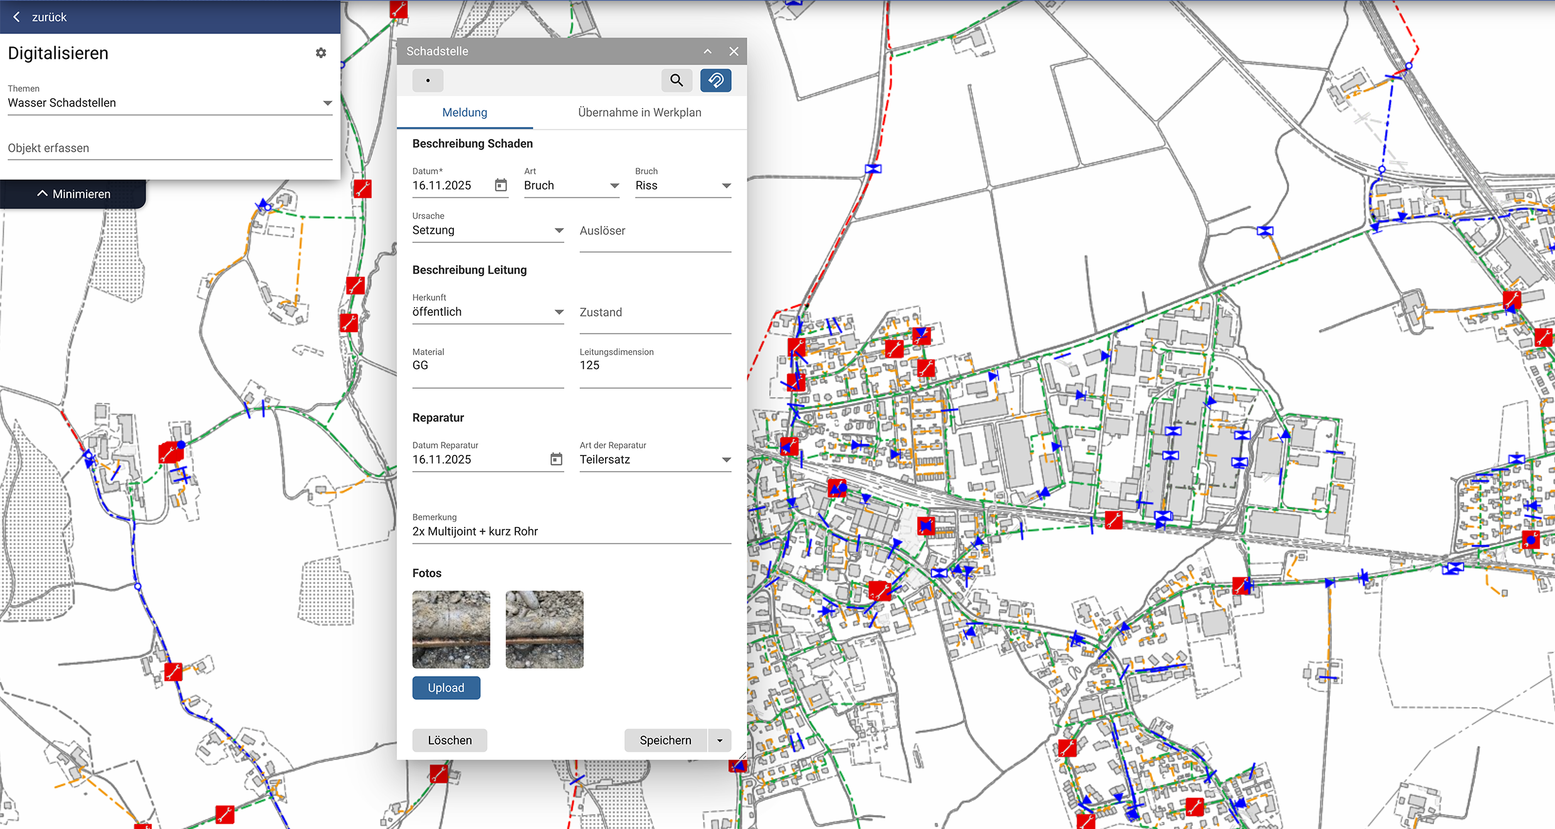Open calendar picker for Datum Reparatur
The width and height of the screenshot is (1555, 829).
click(556, 459)
